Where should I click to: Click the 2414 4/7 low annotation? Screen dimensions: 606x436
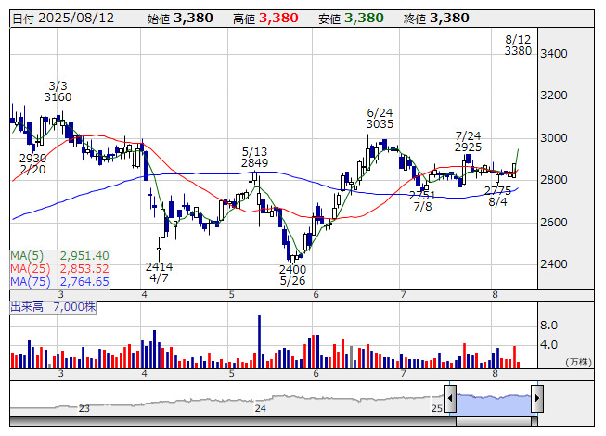159,272
